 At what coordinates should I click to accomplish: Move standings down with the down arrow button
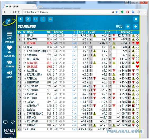click(x=136, y=26)
